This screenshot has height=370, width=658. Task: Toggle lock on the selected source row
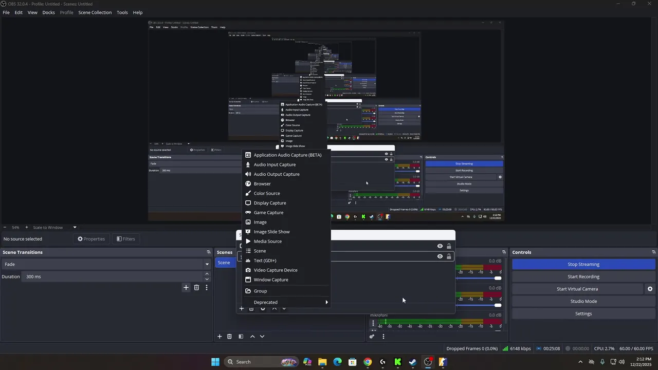point(449,256)
